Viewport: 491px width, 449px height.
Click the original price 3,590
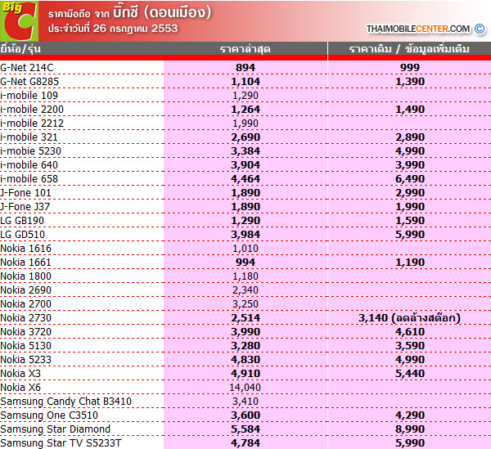(410, 346)
